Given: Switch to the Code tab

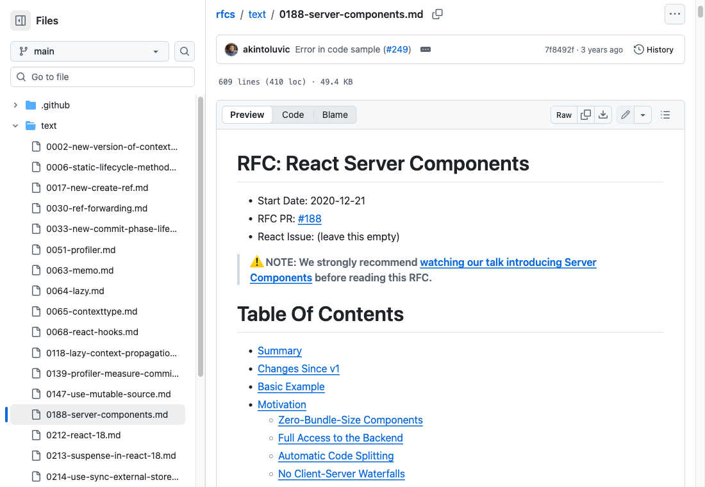Looking at the screenshot, I should (x=293, y=115).
